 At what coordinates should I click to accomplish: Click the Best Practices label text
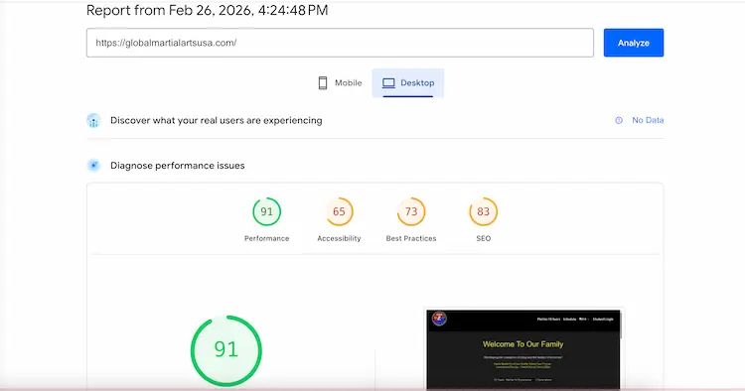point(411,238)
